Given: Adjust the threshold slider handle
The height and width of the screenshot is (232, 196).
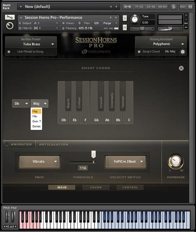Looking at the screenshot, I should pyautogui.click(x=93, y=155).
